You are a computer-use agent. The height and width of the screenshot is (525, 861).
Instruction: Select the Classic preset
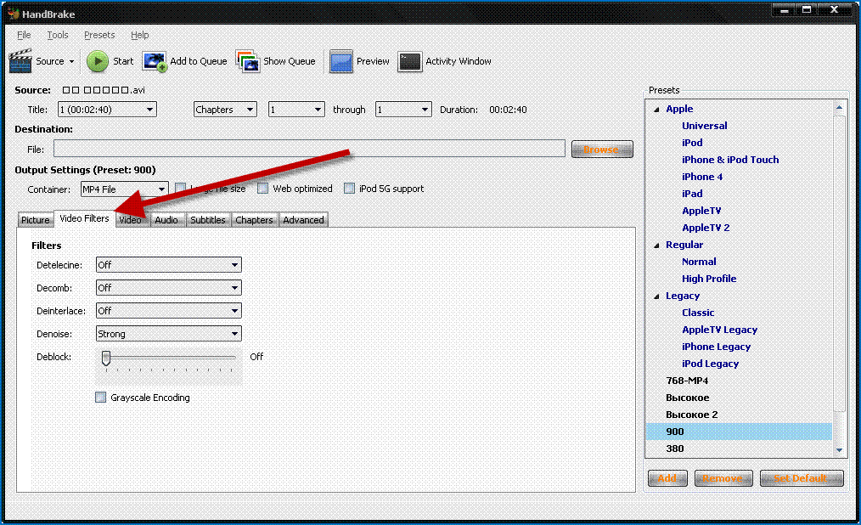698,313
